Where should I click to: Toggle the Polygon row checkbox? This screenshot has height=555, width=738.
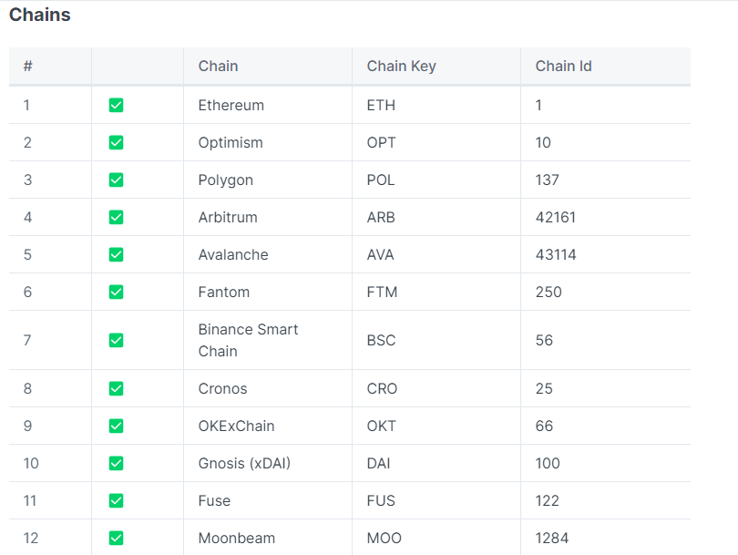pos(116,180)
